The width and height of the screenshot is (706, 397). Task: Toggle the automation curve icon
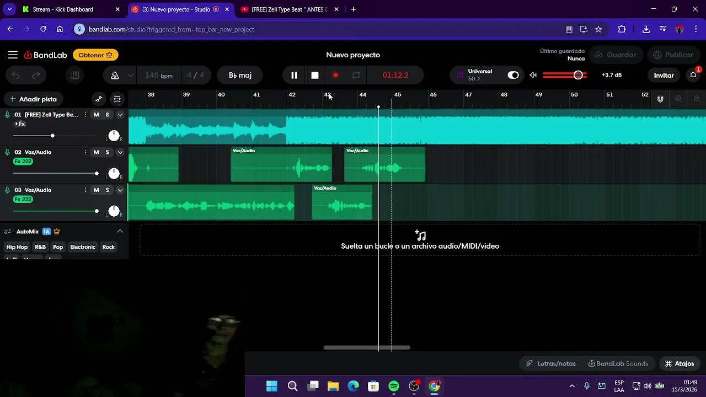tap(99, 99)
